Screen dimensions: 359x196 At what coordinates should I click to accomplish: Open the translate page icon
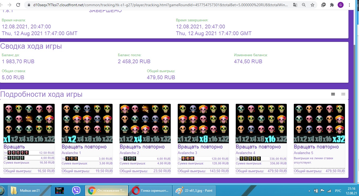pyautogui.click(x=295, y=5)
